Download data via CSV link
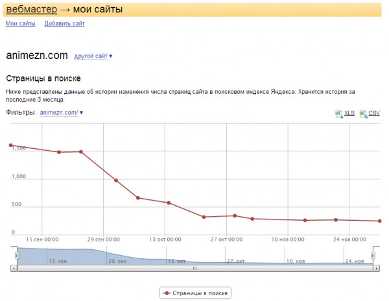 click(x=374, y=113)
